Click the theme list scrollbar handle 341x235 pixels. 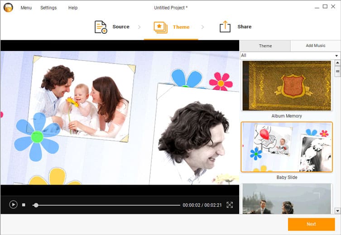tap(337, 71)
